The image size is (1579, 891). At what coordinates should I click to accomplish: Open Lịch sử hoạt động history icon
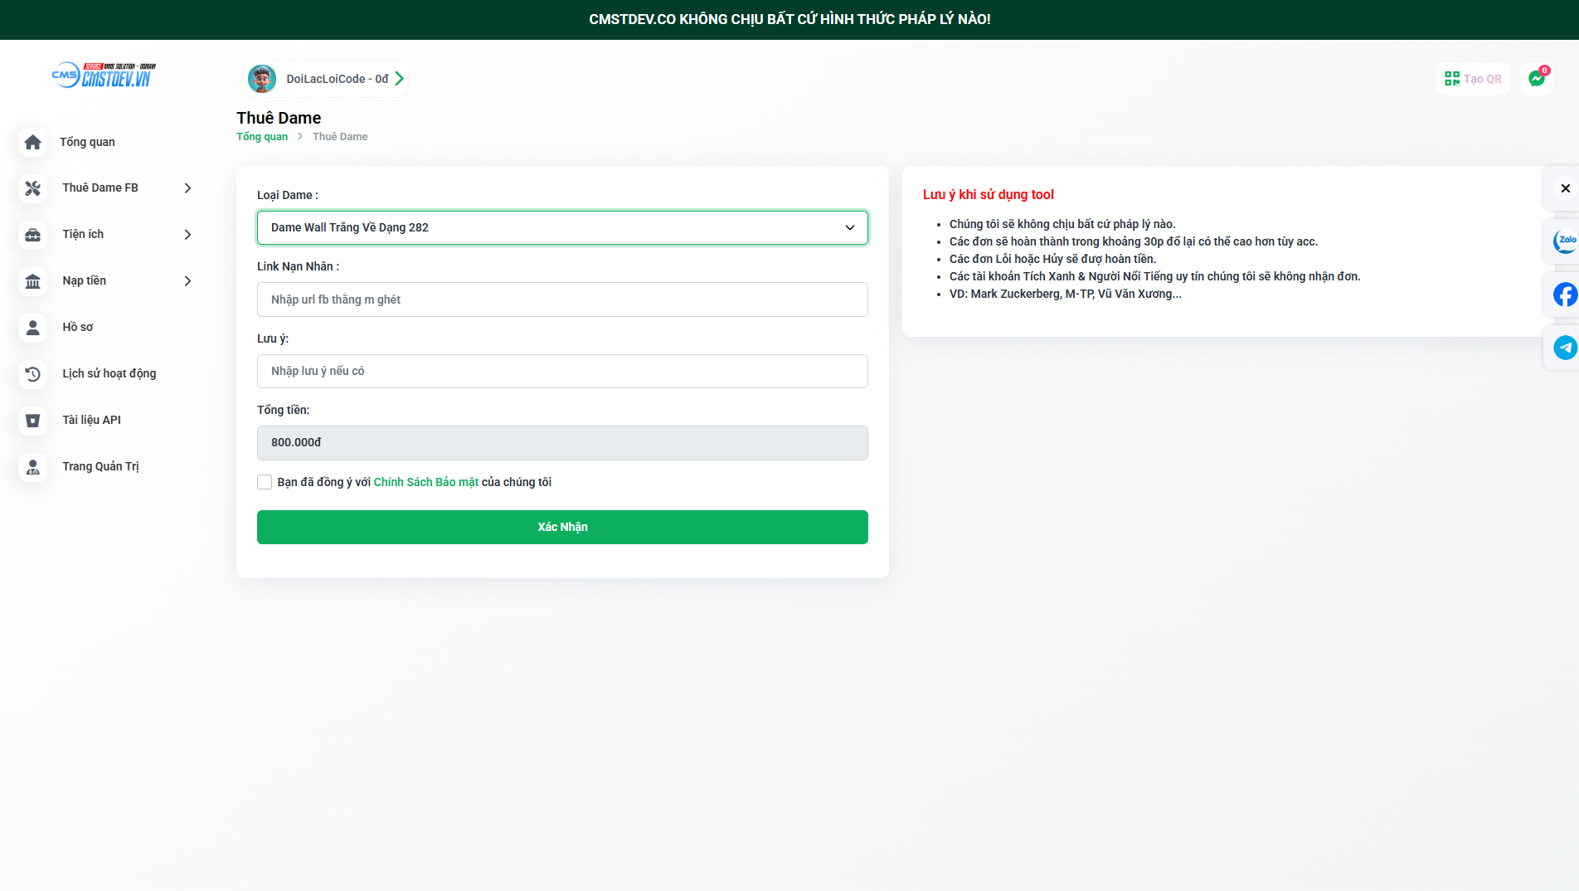tap(33, 374)
